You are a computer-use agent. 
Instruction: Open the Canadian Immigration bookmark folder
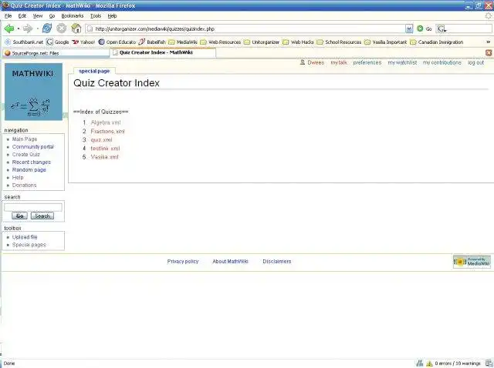coord(437,42)
